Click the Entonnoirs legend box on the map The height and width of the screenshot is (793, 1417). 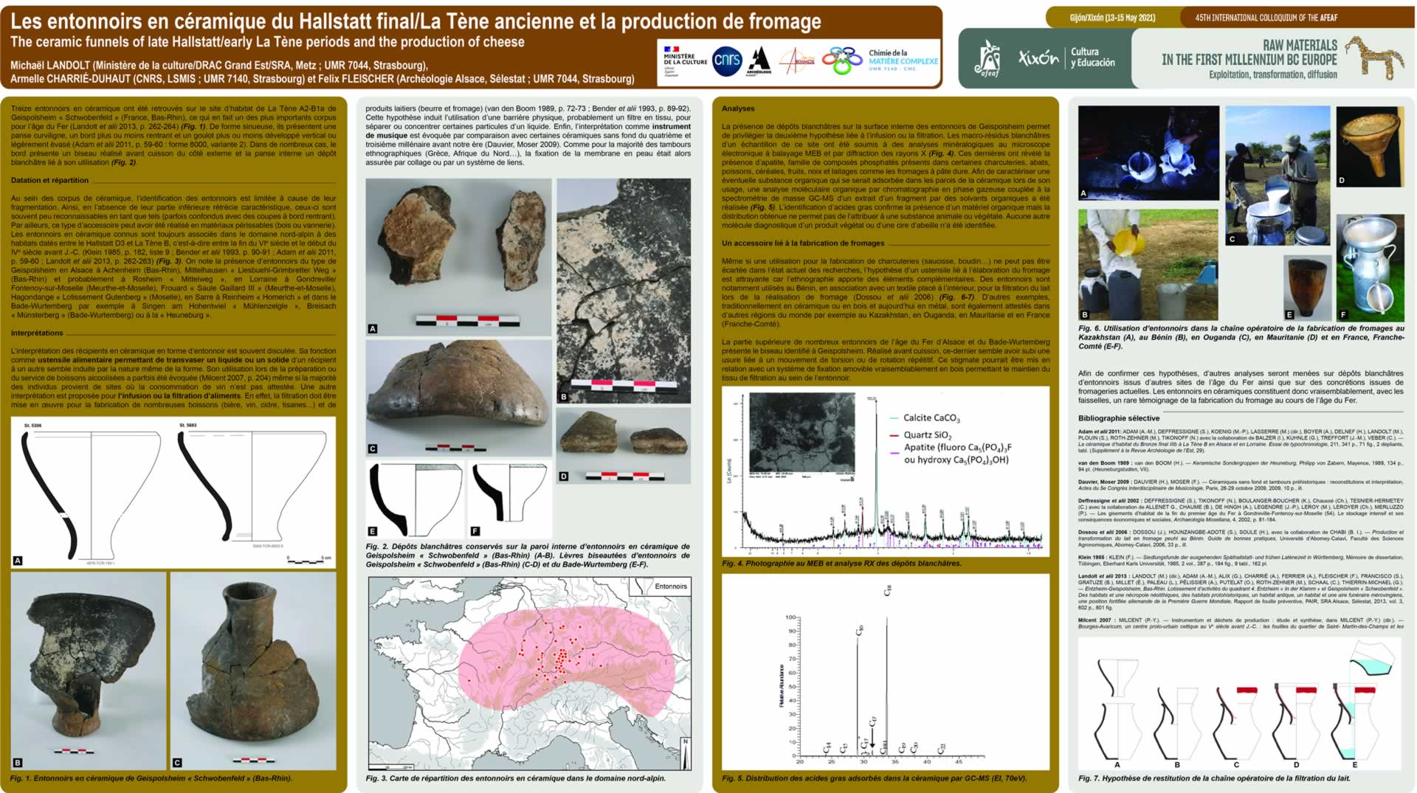coord(660,586)
